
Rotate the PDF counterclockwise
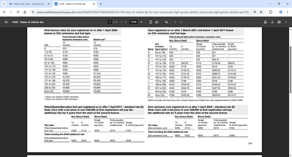[x=157, y=22]
